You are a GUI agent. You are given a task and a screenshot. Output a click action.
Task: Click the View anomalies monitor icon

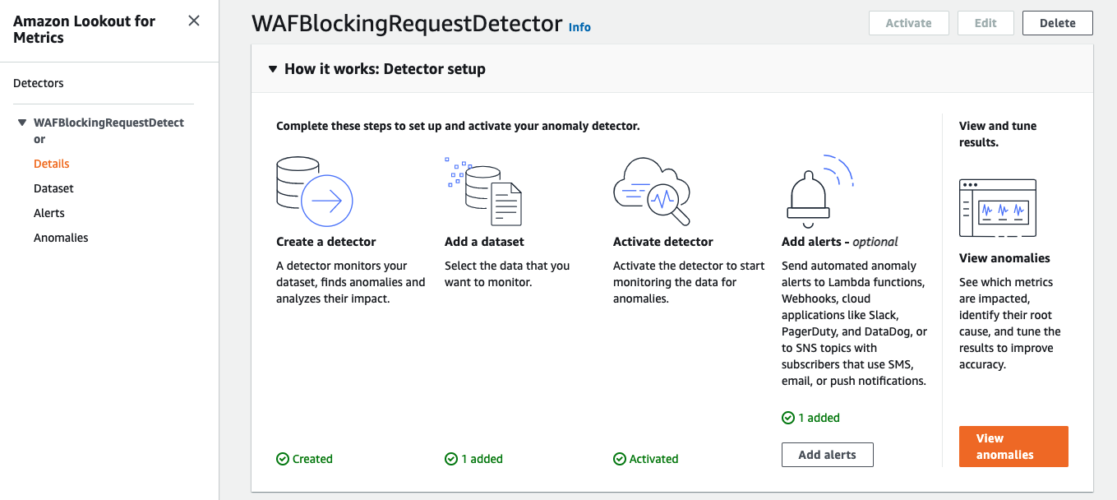pos(997,207)
